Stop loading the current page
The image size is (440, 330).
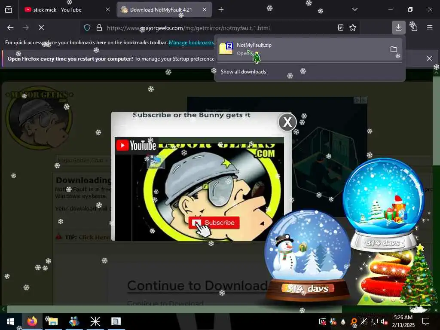(x=41, y=27)
